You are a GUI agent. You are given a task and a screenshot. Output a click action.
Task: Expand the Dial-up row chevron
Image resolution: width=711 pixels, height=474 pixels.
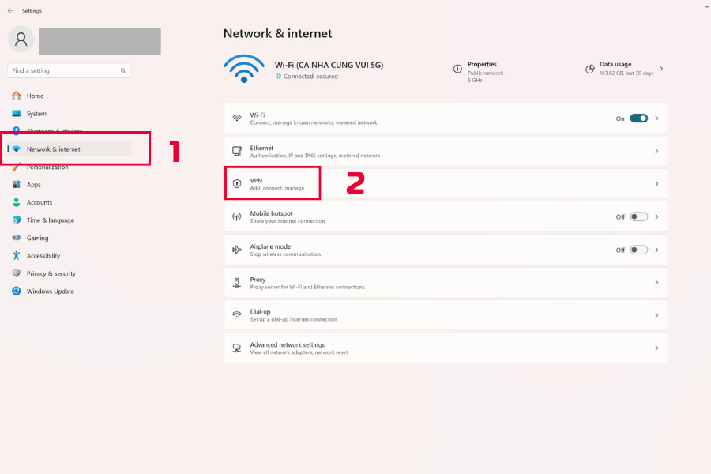(x=656, y=315)
